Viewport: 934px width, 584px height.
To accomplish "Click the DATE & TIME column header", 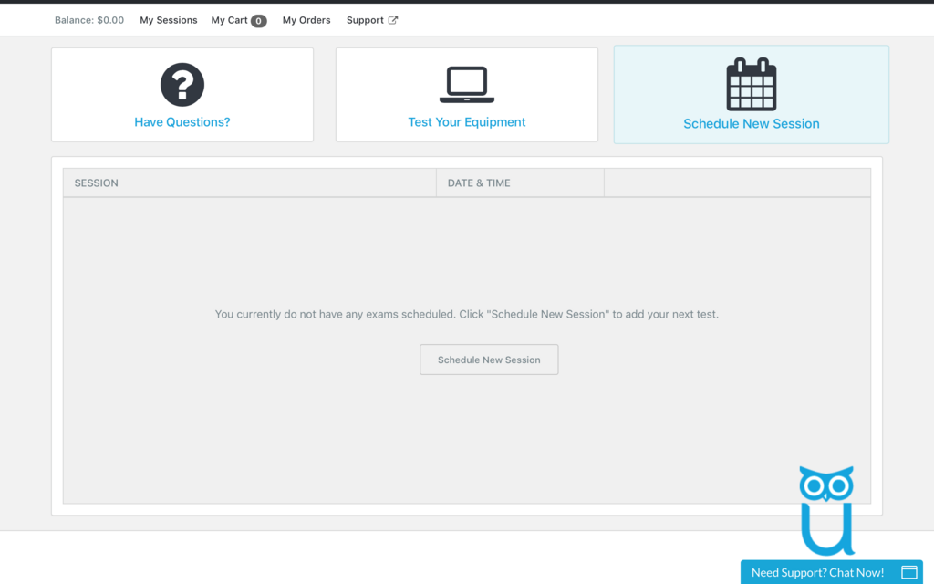I will pyautogui.click(x=520, y=182).
